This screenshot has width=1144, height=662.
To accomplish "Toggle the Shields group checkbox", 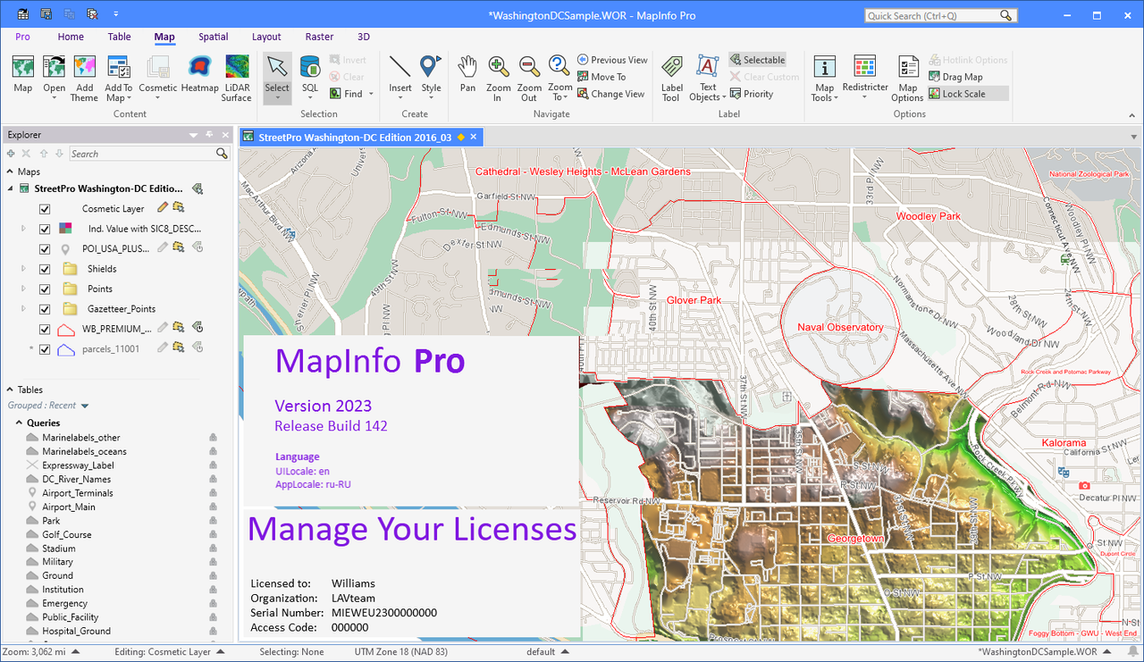I will [x=45, y=269].
